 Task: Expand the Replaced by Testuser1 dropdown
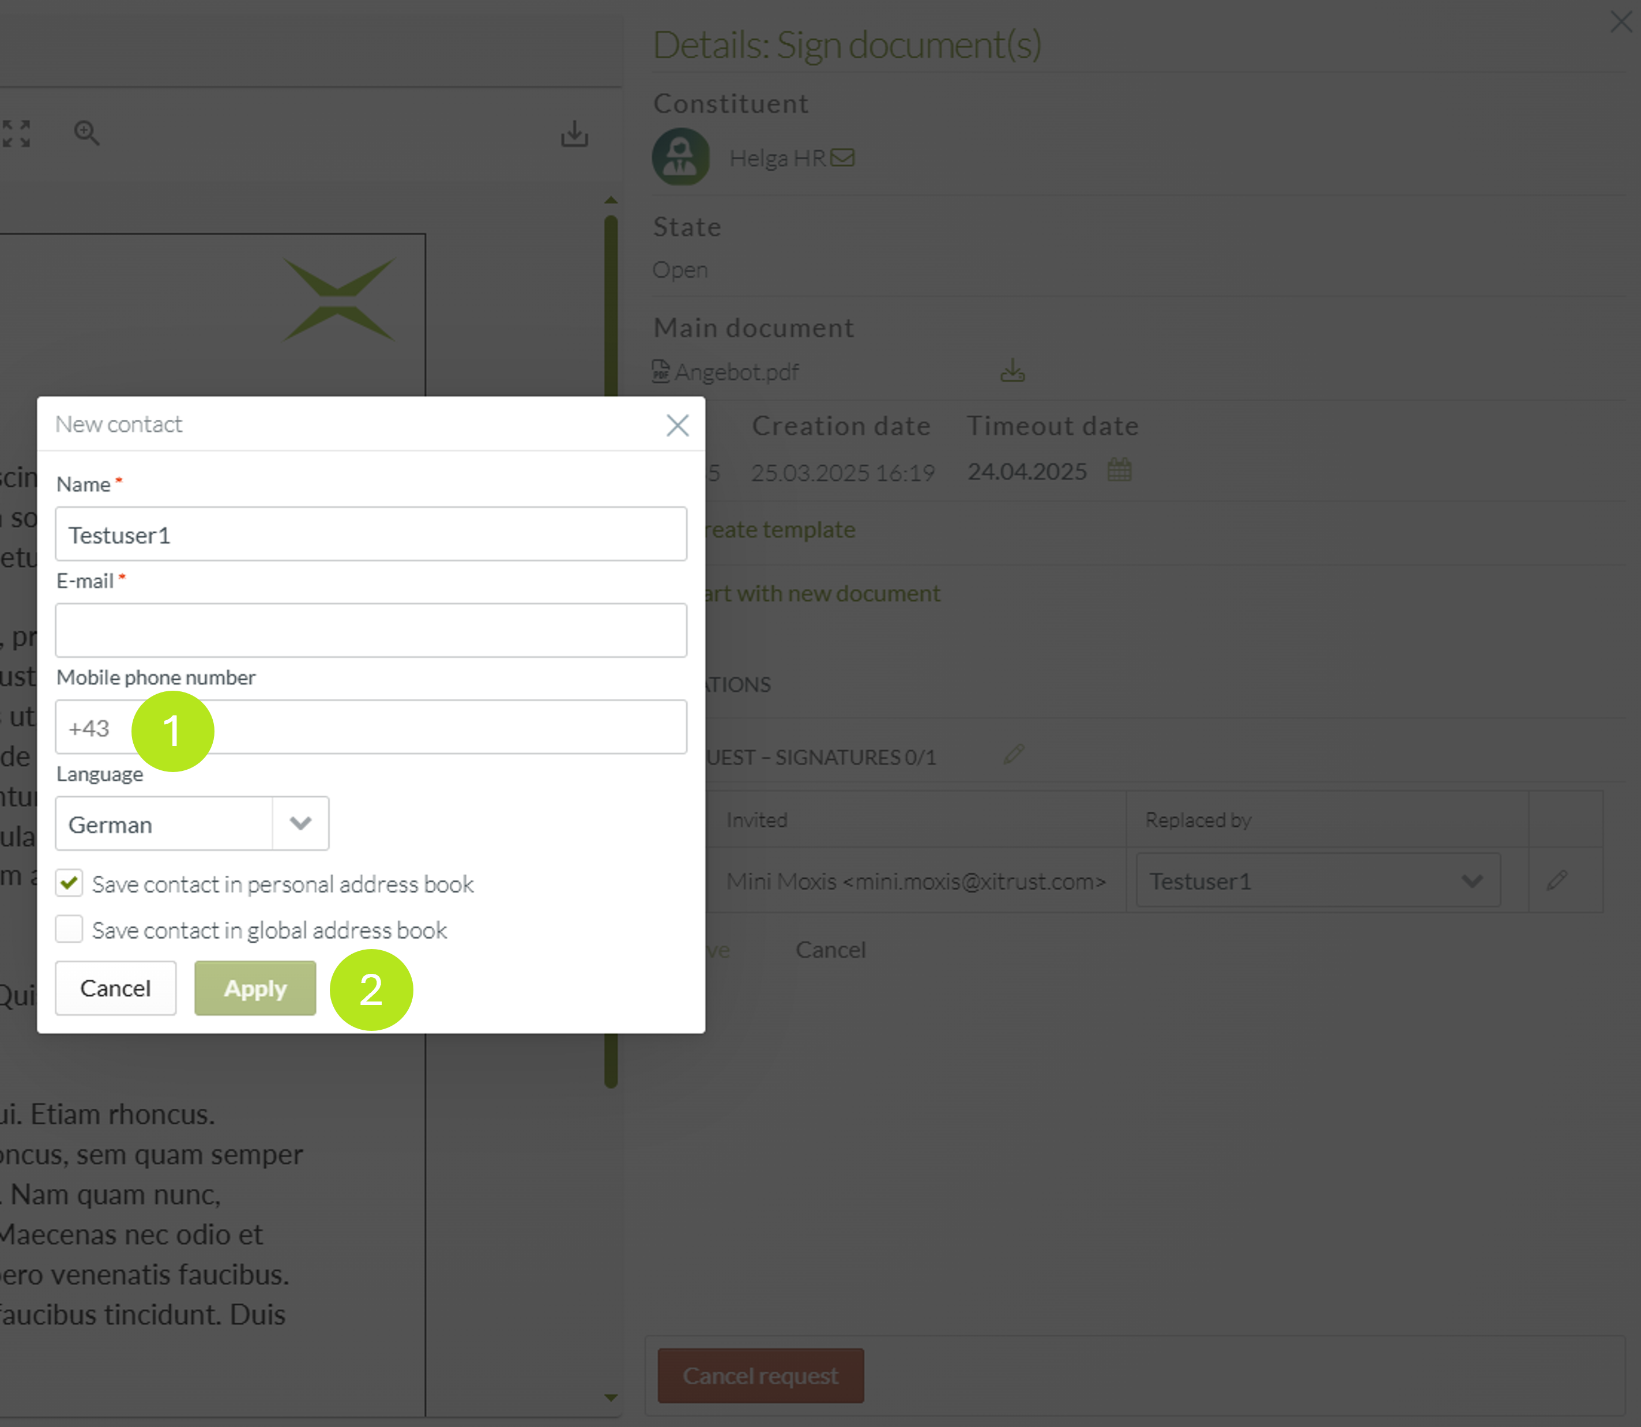(1318, 881)
